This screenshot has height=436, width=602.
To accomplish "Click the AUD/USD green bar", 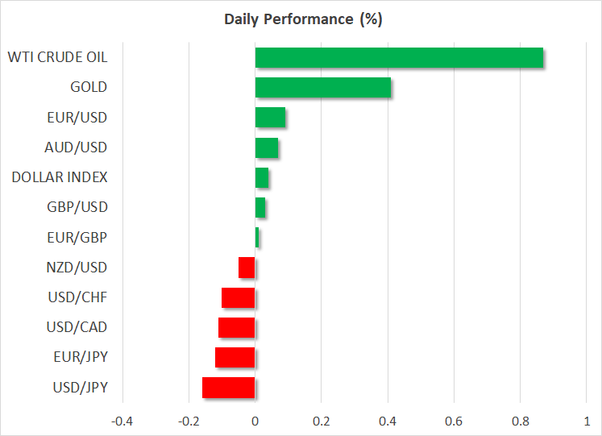I will pos(267,147).
